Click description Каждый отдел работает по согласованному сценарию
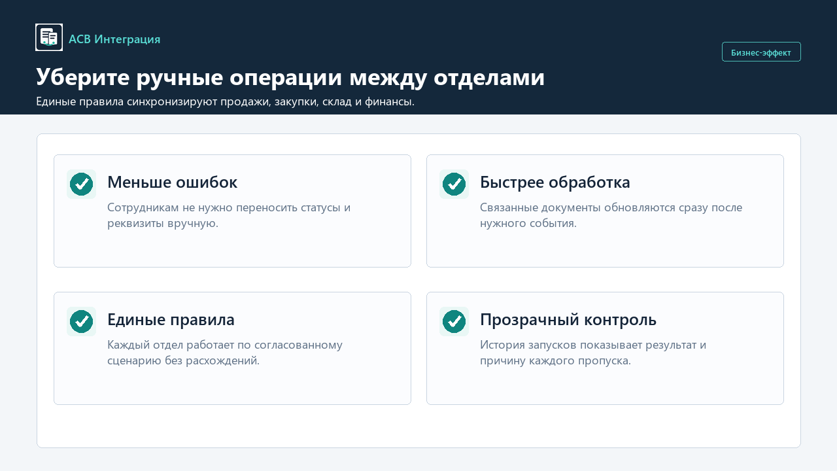 point(225,353)
